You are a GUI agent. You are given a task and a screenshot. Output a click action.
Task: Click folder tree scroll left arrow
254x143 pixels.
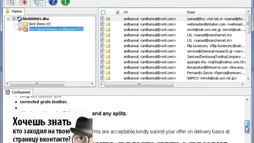[x=7, y=84]
